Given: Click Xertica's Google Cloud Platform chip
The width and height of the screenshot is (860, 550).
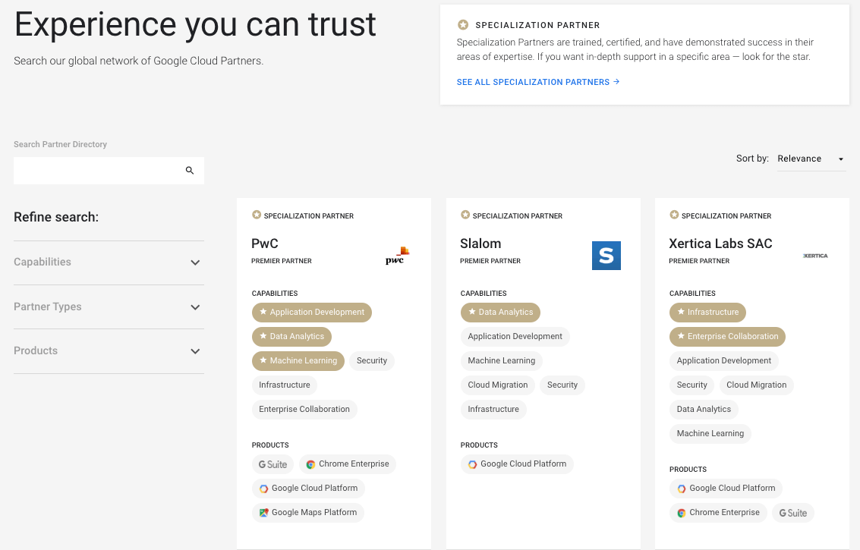Looking at the screenshot, I should tap(726, 489).
